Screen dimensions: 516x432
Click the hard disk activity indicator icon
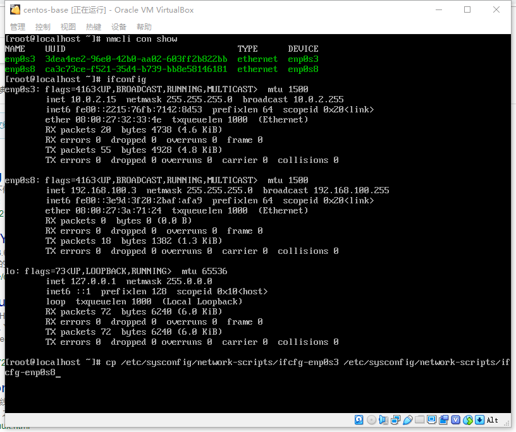pos(359,420)
